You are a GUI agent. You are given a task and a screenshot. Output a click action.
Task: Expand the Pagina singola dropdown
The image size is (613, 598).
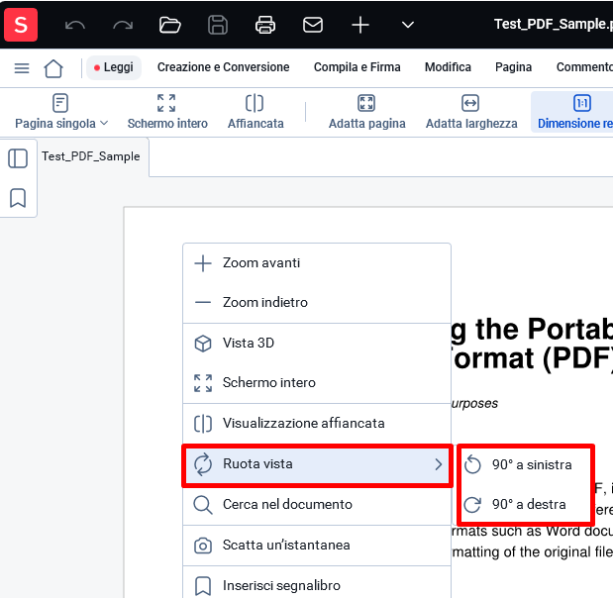tap(61, 112)
